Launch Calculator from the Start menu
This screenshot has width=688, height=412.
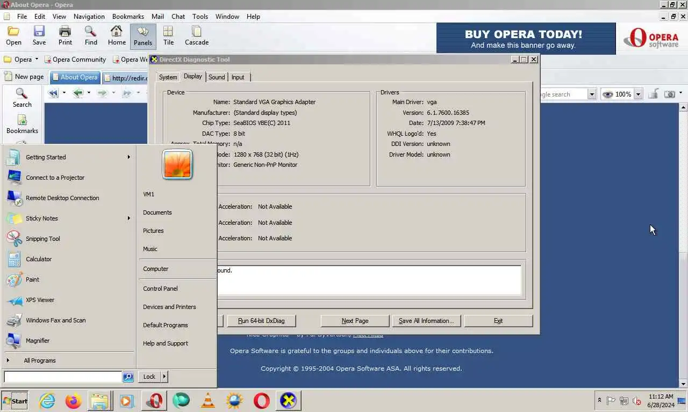point(69,259)
